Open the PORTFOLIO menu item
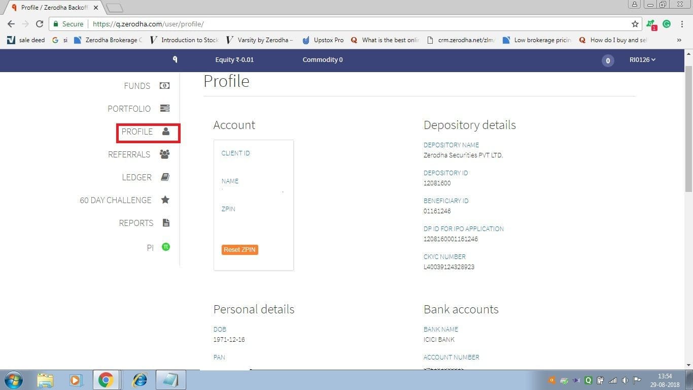Viewport: 693px width, 390px height. click(129, 109)
